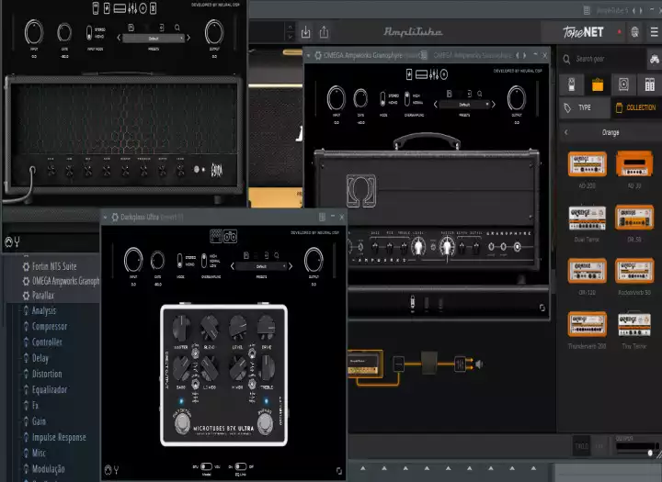Toggle the Stereo/Mono switch in Darkglass Ultra
This screenshot has height=482, width=662.
(x=180, y=260)
